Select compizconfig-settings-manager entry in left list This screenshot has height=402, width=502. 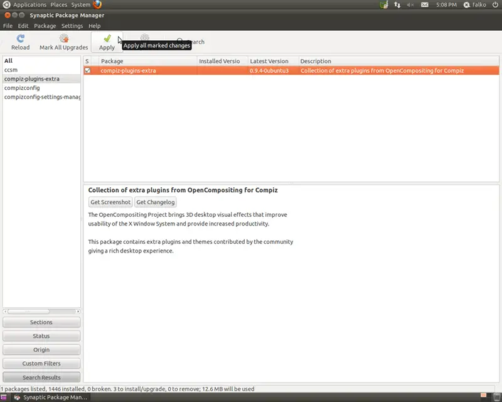tap(41, 97)
